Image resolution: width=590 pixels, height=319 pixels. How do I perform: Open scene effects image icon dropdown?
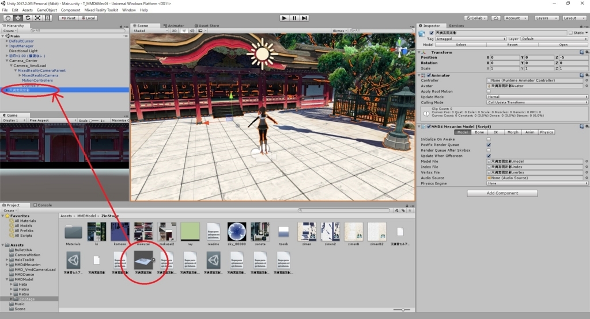(202, 31)
